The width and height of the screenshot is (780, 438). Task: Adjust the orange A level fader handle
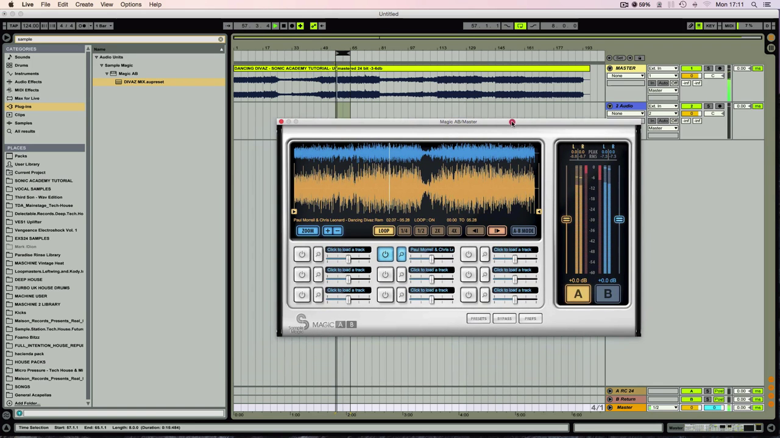(566, 220)
